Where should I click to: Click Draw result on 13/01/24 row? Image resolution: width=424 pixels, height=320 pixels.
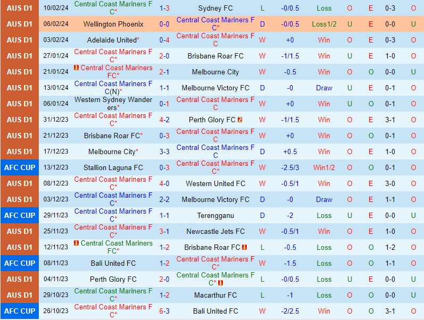[x=324, y=88]
